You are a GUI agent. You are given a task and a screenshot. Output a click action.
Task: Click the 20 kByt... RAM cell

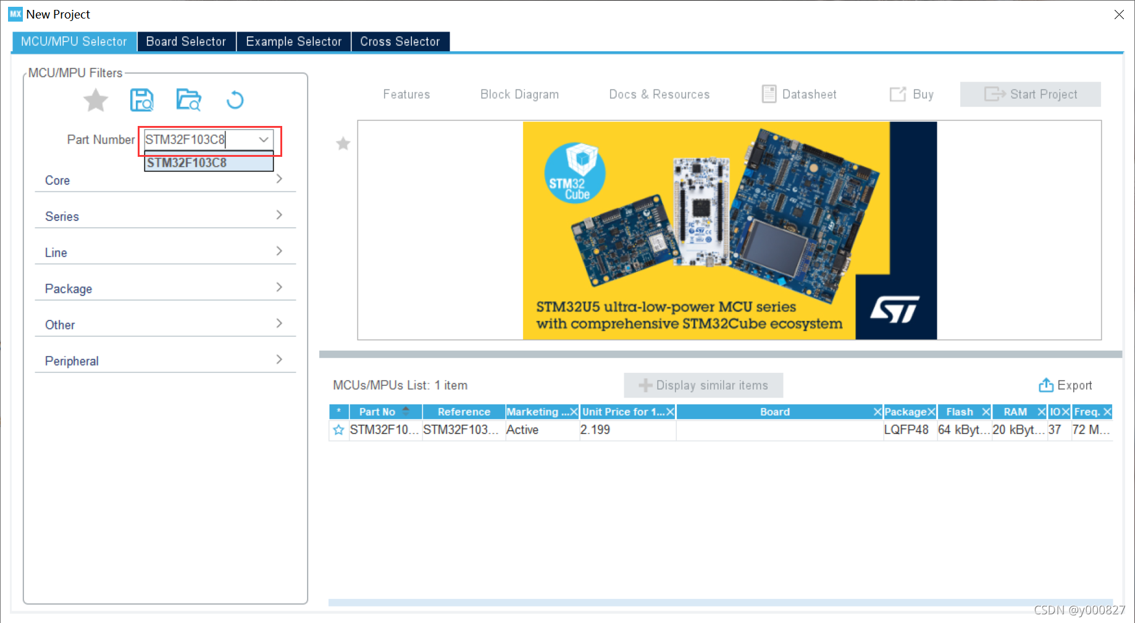[1019, 430]
